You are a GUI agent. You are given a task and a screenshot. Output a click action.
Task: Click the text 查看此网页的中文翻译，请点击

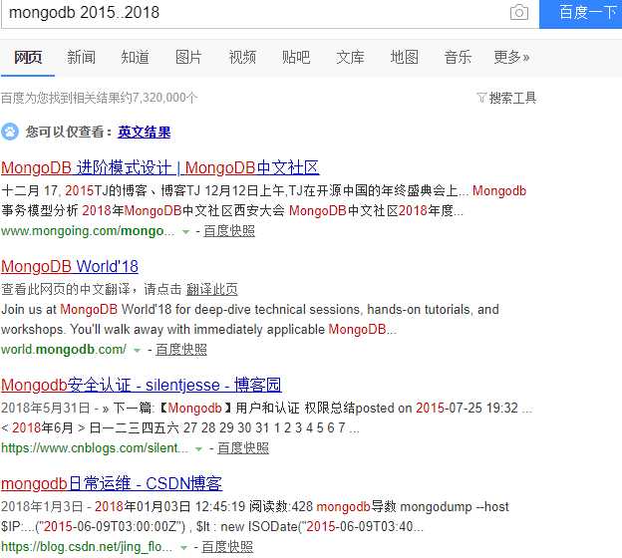coord(92,289)
